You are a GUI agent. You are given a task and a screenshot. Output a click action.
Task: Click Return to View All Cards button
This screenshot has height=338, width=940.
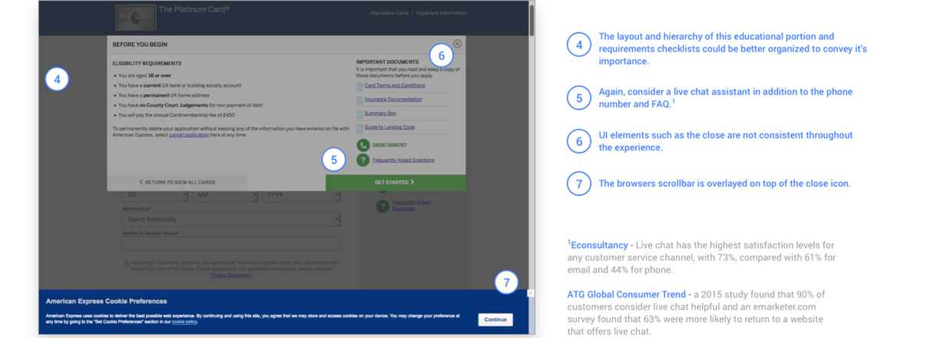pos(177,182)
